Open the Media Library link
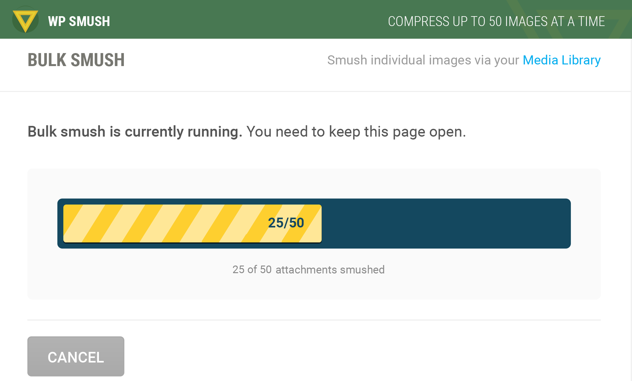The width and height of the screenshot is (632, 381). [562, 60]
